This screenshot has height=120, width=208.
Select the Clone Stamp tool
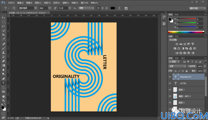click(x=4, y=53)
